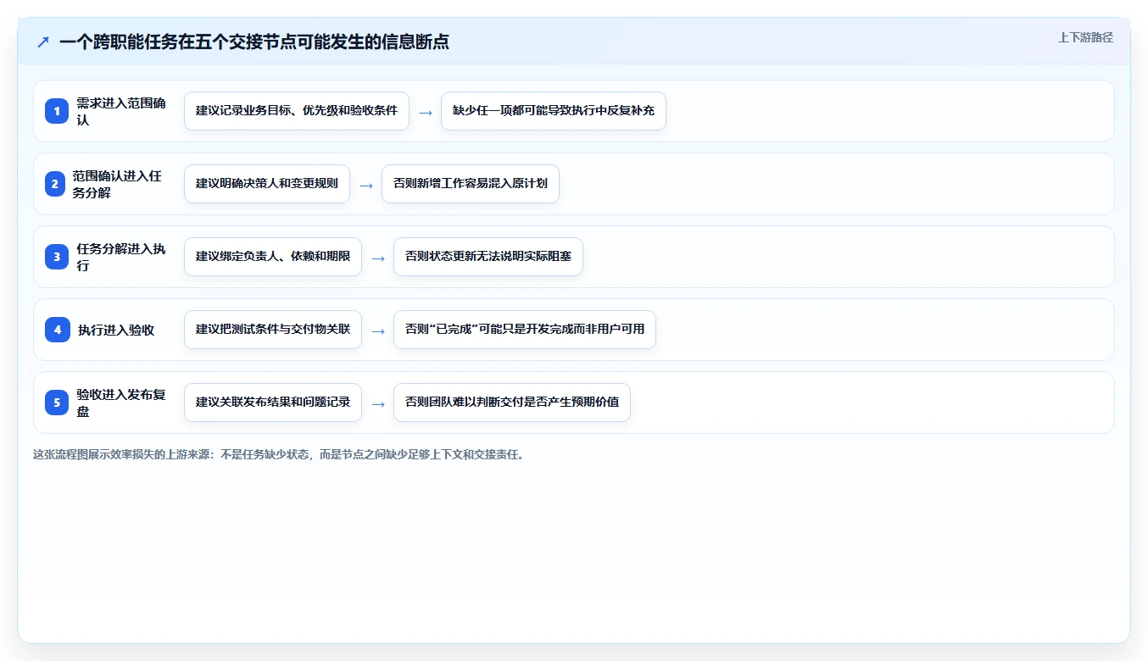Viewport: 1148px width, 661px height.
Task: Click the box 否则新增工作容易混入原计划
Action: 471,184
